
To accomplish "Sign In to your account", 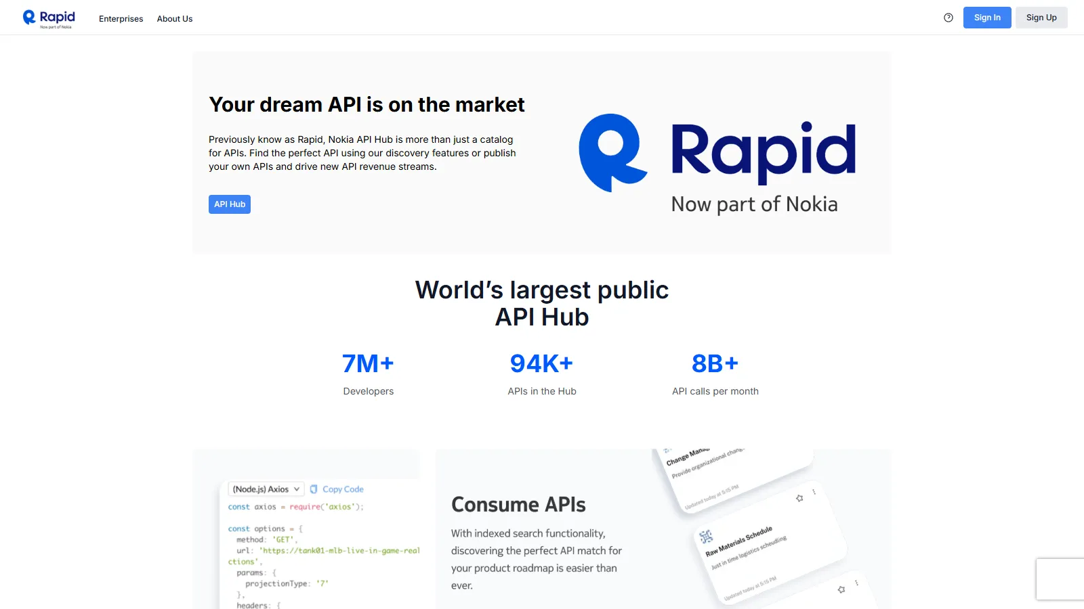I will point(986,18).
